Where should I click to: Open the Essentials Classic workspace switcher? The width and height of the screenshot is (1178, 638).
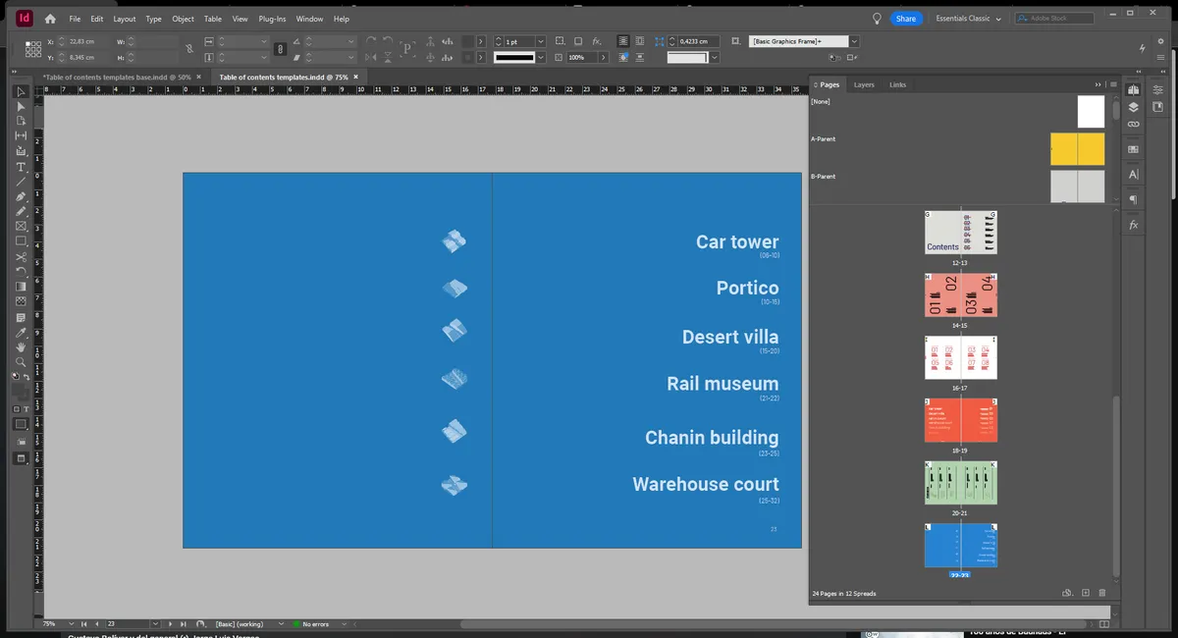coord(967,18)
